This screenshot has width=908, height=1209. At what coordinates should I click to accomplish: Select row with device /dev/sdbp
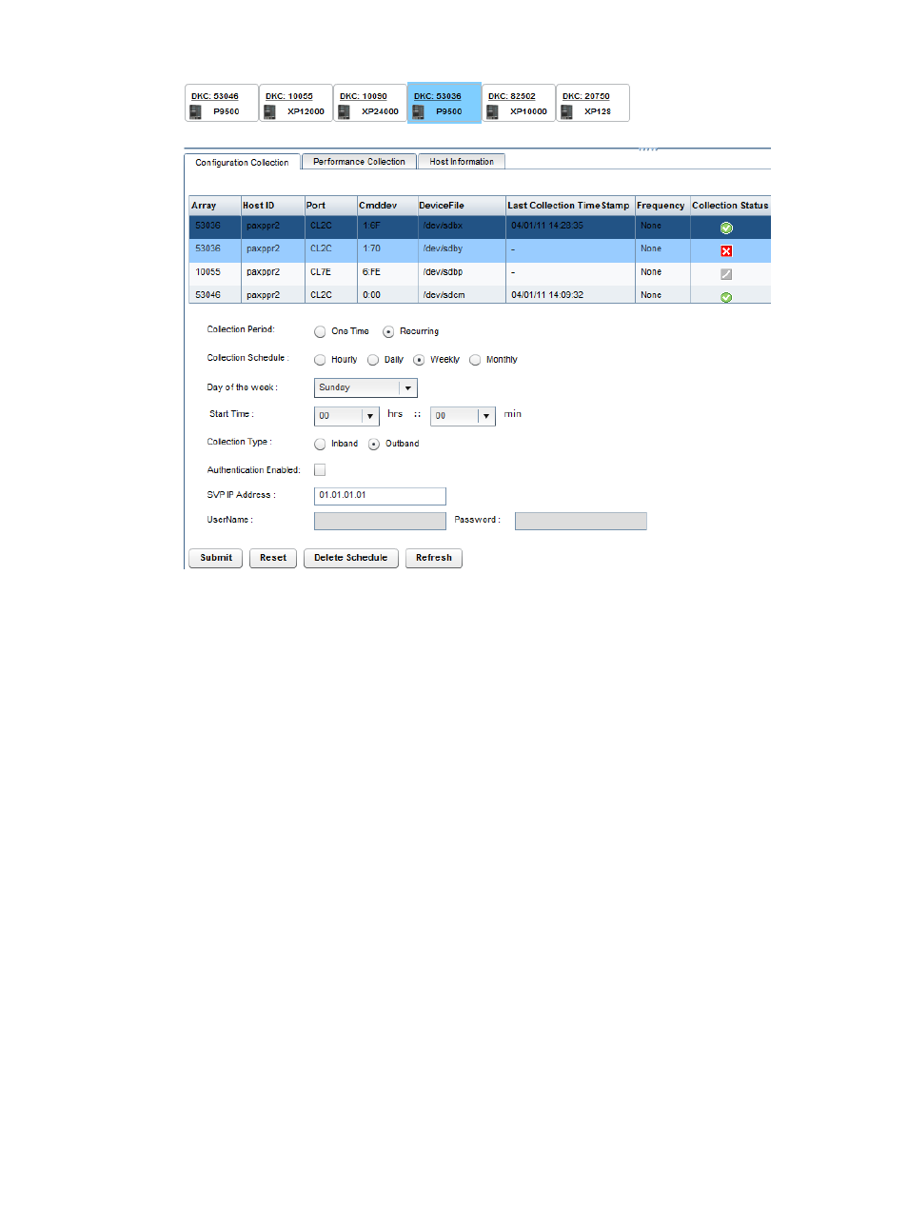tap(480, 273)
